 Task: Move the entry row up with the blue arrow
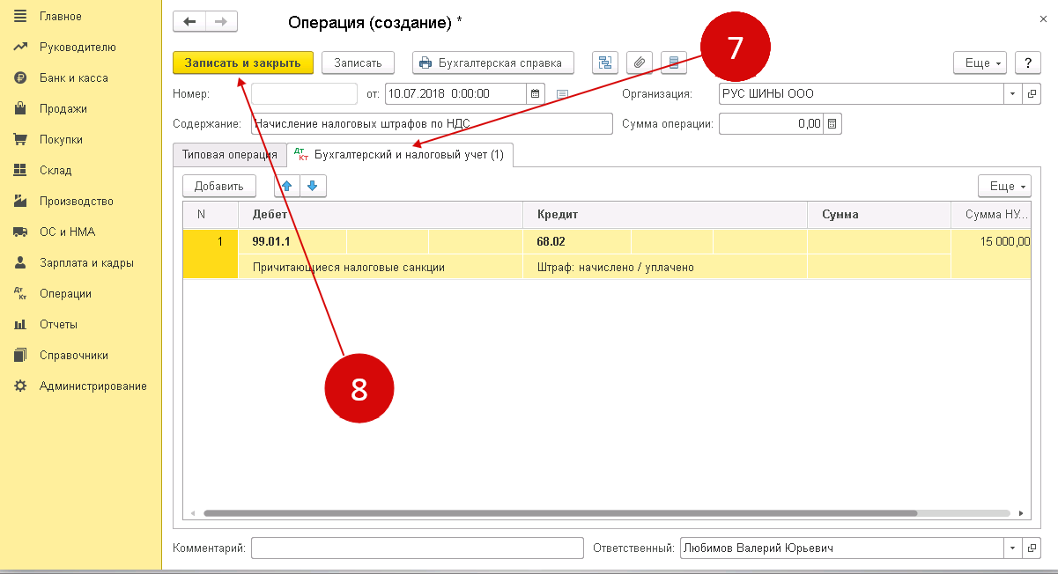286,186
